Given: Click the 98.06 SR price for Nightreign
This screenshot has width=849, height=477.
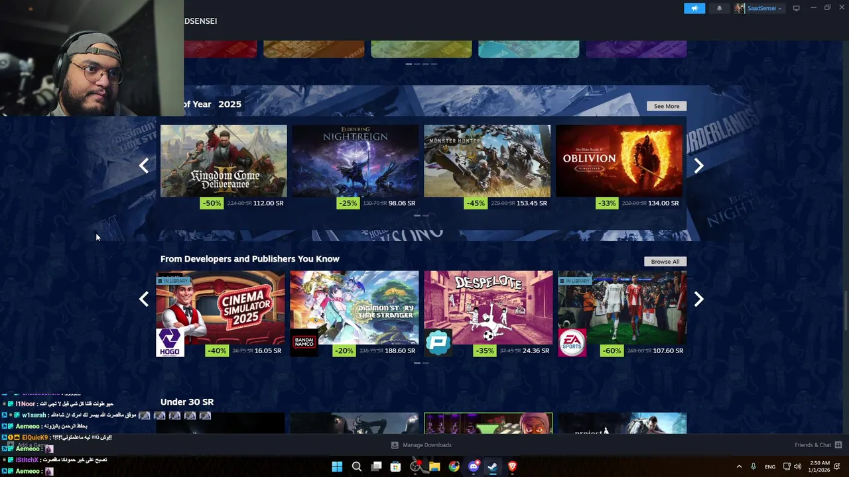Looking at the screenshot, I should [x=402, y=203].
